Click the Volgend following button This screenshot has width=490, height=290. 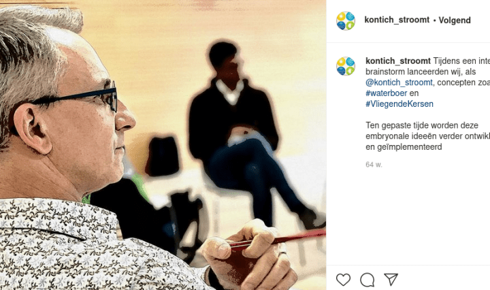coord(455,20)
